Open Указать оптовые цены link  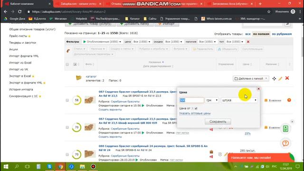(x=195, y=113)
